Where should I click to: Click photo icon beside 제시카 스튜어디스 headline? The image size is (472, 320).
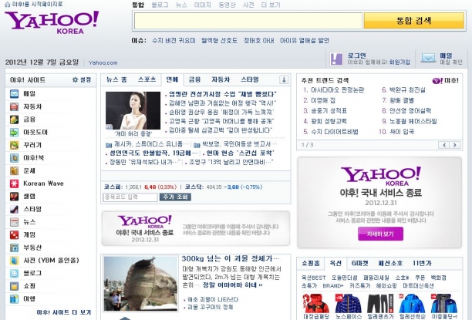[x=109, y=145]
